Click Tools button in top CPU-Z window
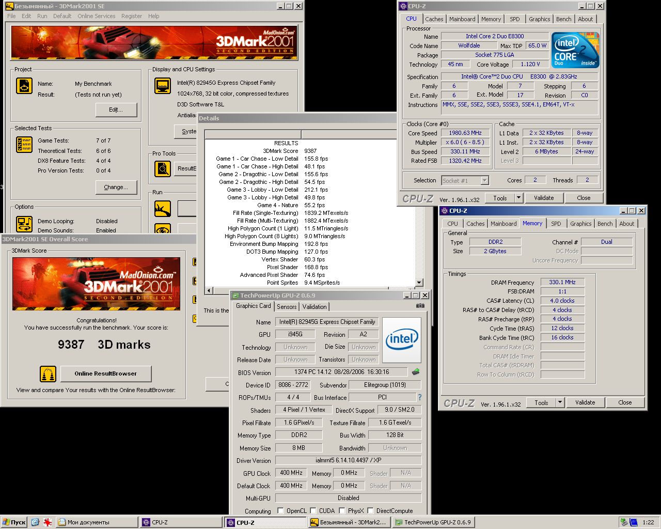 500,198
